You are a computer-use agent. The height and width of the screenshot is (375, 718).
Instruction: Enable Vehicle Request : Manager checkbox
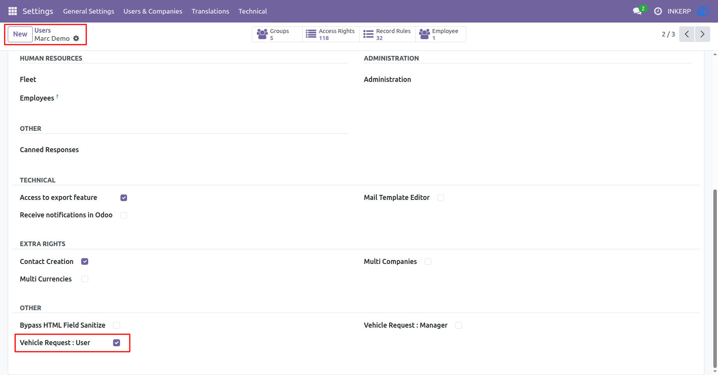click(x=458, y=325)
